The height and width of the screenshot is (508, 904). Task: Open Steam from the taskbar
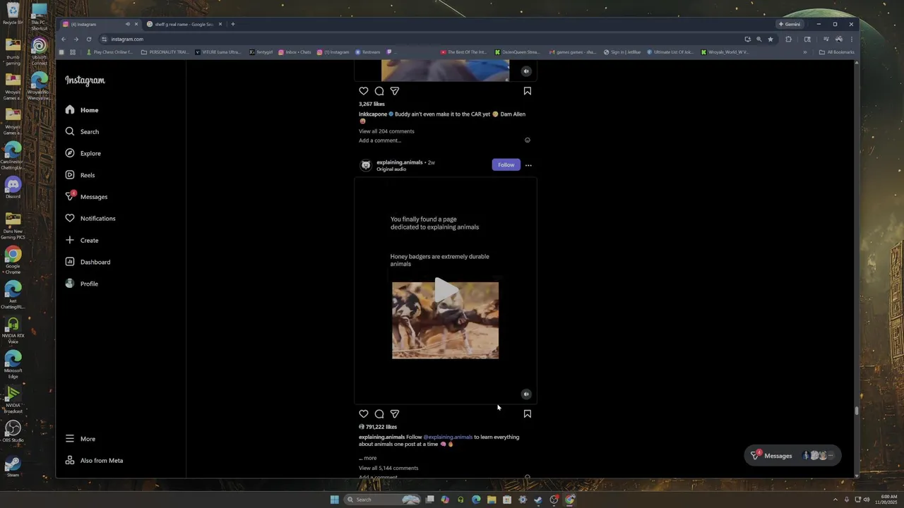[538, 500]
